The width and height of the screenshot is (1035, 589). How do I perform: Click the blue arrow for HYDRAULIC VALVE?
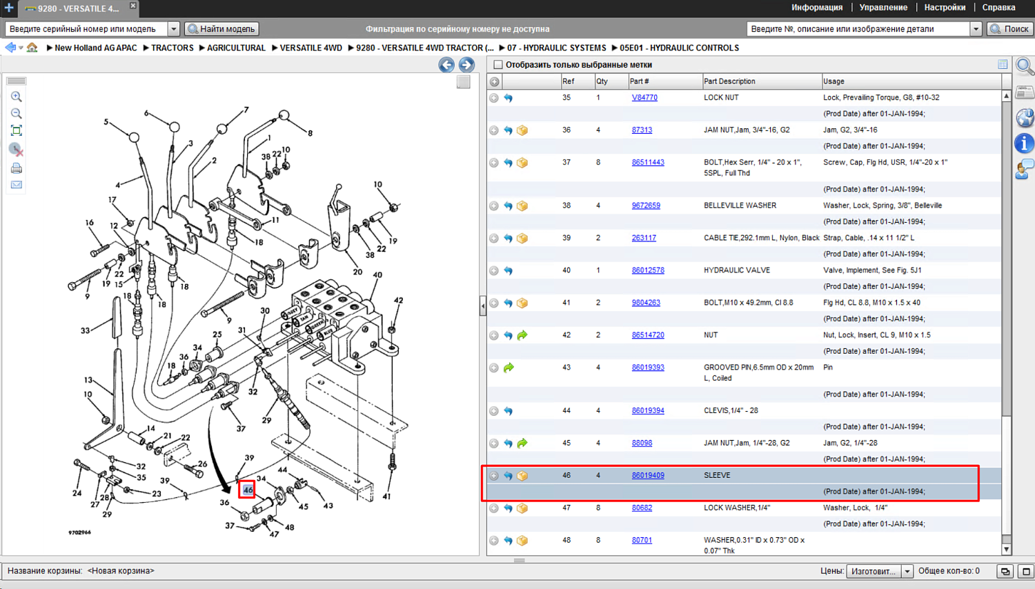(509, 270)
